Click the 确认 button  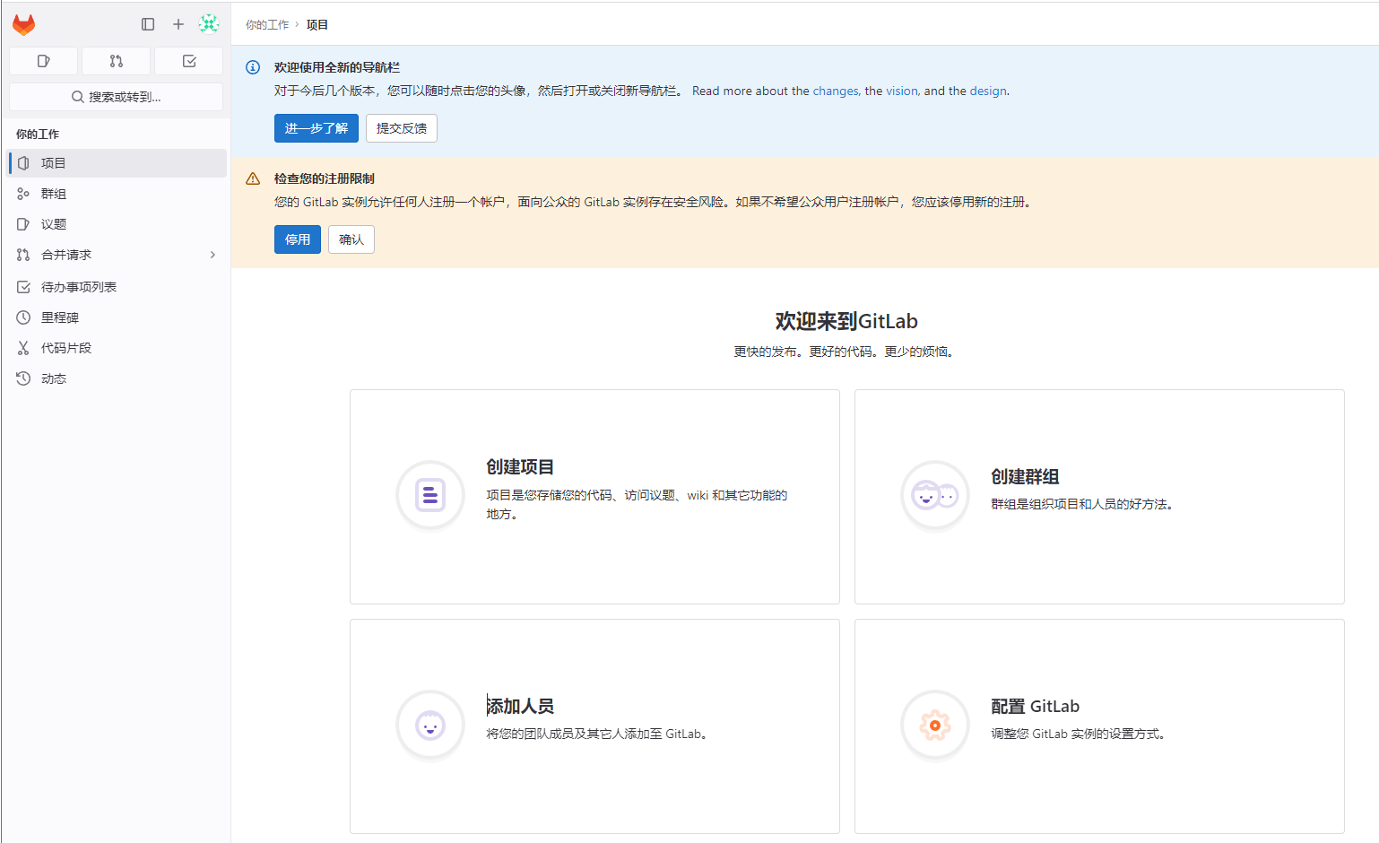(351, 239)
